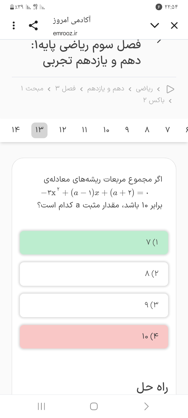Screen dimensions: 188x418
Task: Select answer option ۱) ۷
Action: (94, 242)
